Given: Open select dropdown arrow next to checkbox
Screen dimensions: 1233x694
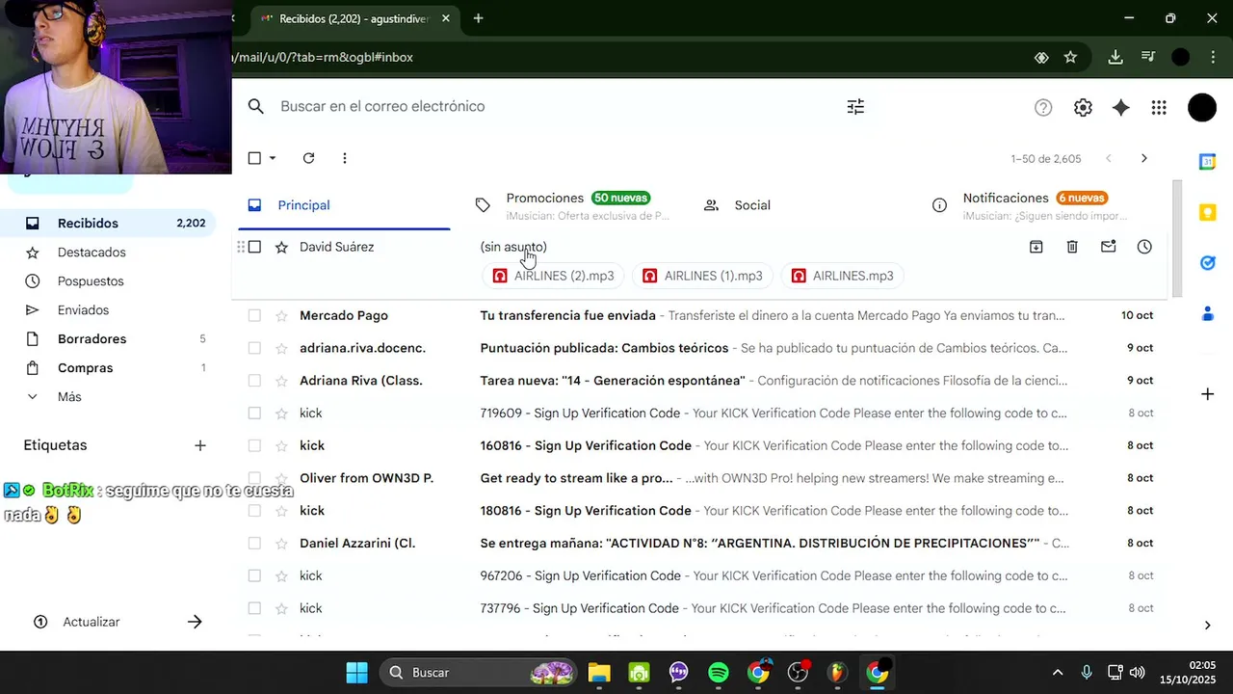Looking at the screenshot, I should click(273, 158).
